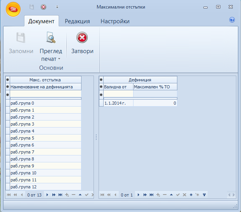Click edit triangle in left grid navigator
Viewport: 241px width, 212px height.
[x=80, y=195]
